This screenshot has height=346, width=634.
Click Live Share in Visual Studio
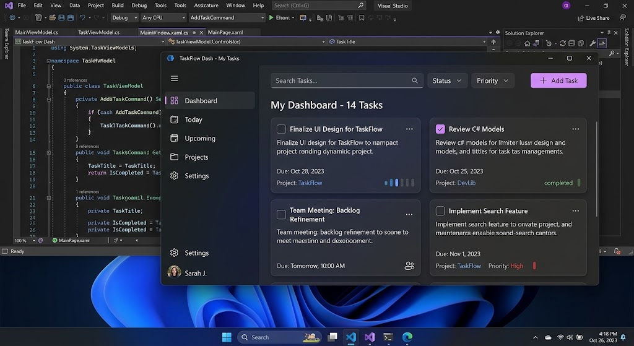(x=594, y=18)
